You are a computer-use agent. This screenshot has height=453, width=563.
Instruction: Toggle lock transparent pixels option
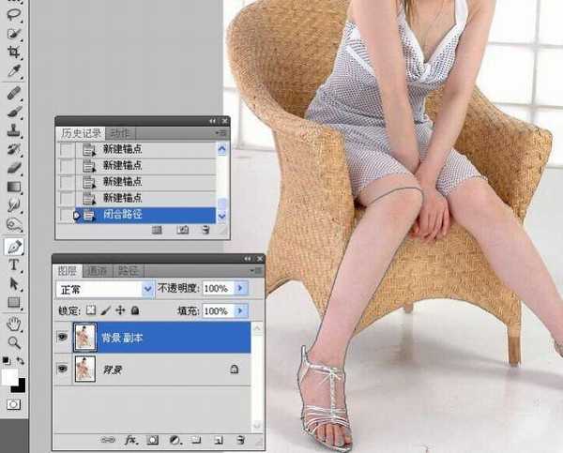click(91, 310)
